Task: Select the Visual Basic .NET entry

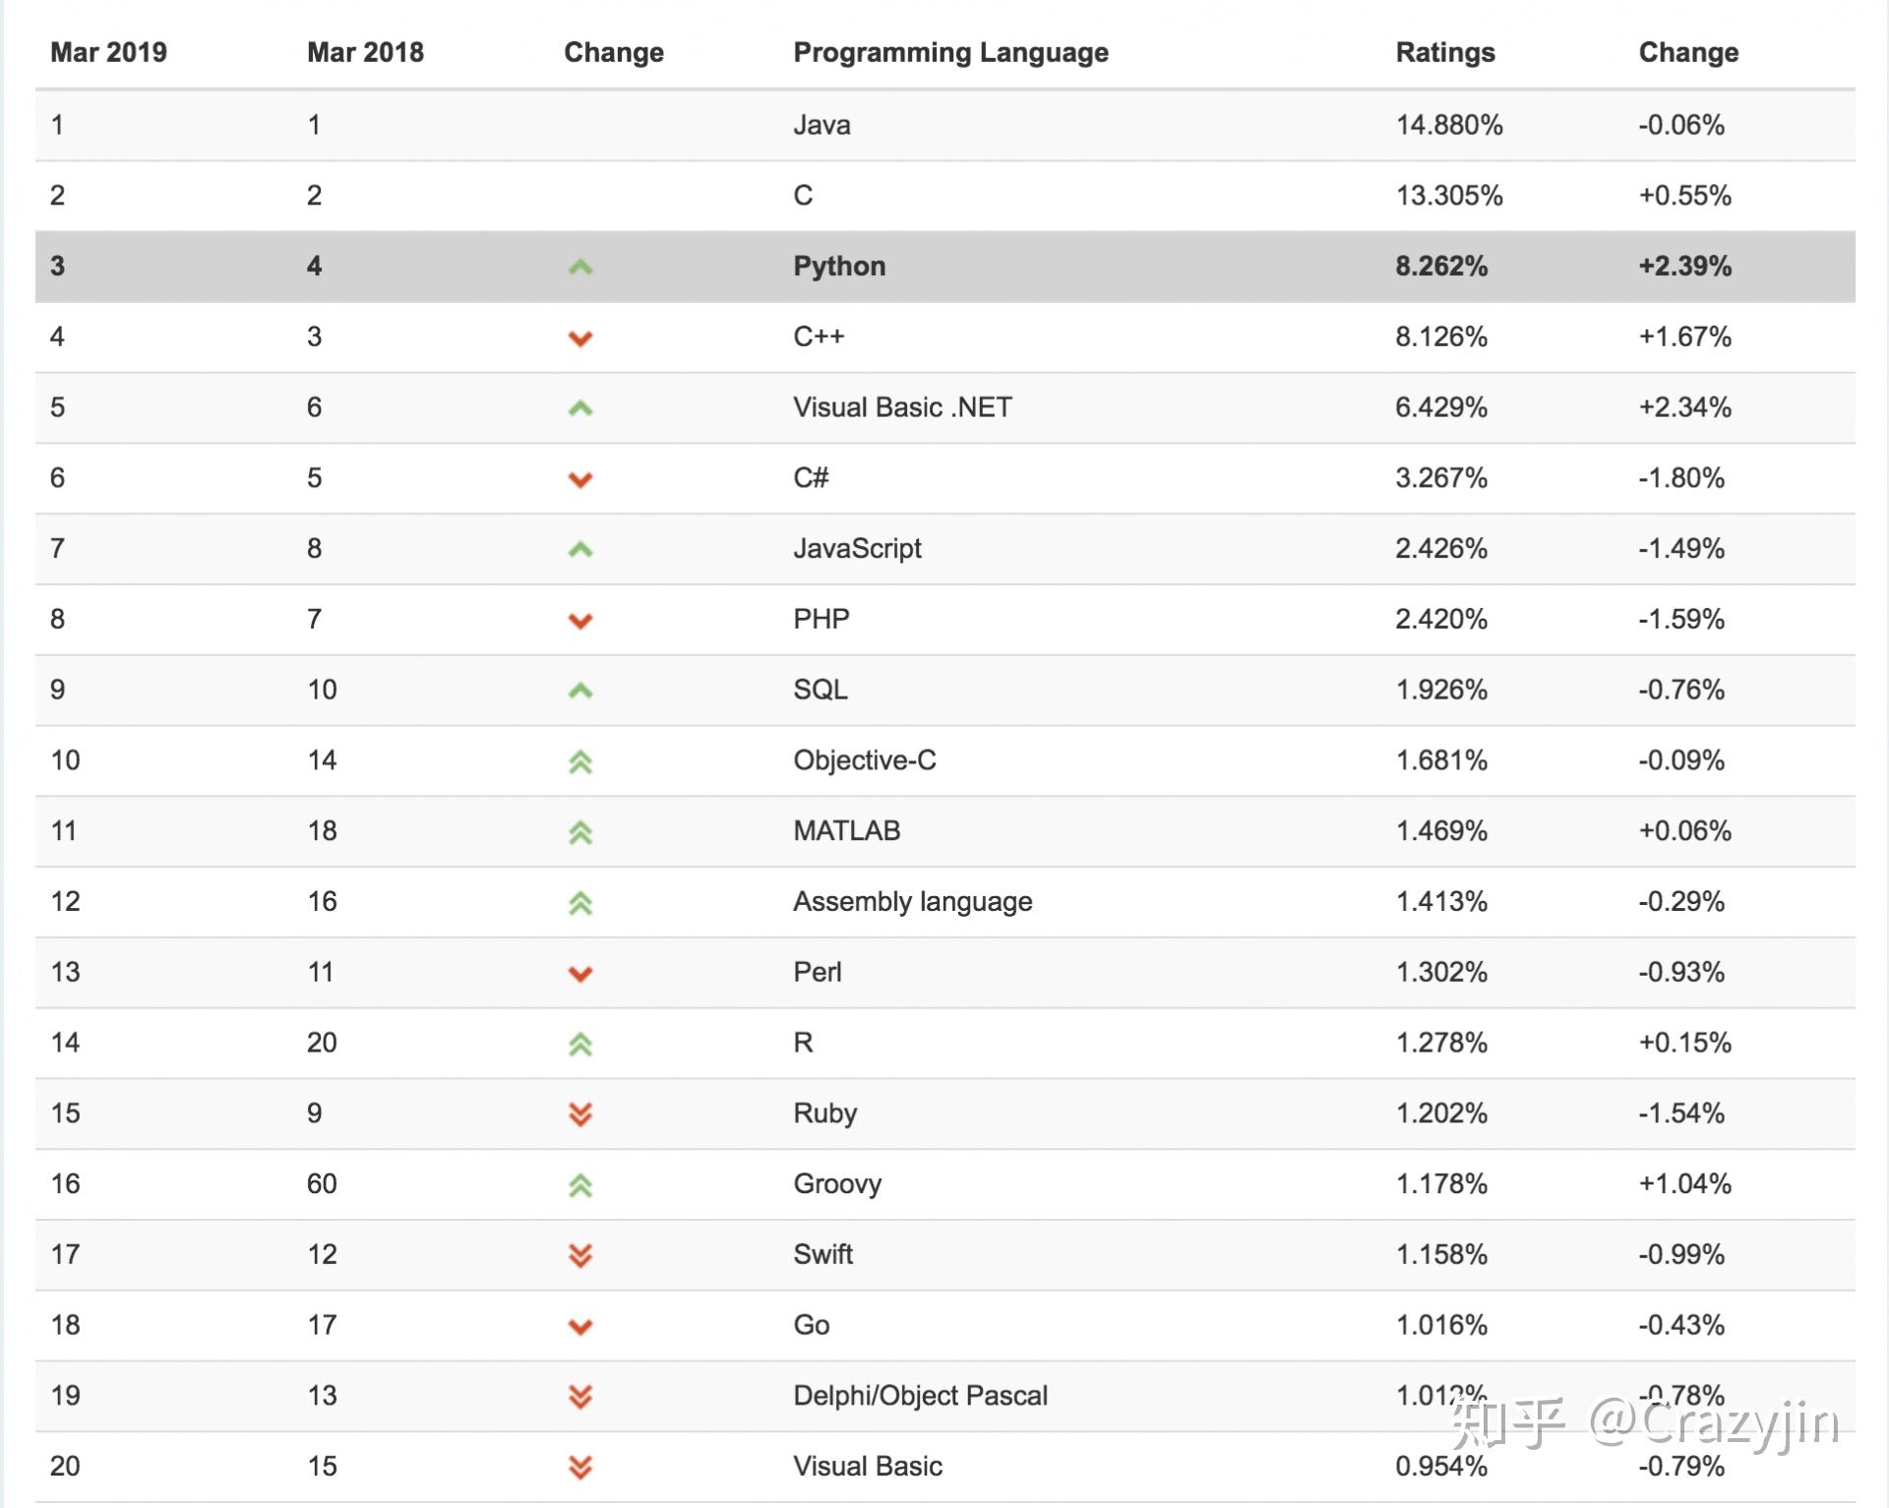Action: pos(902,407)
